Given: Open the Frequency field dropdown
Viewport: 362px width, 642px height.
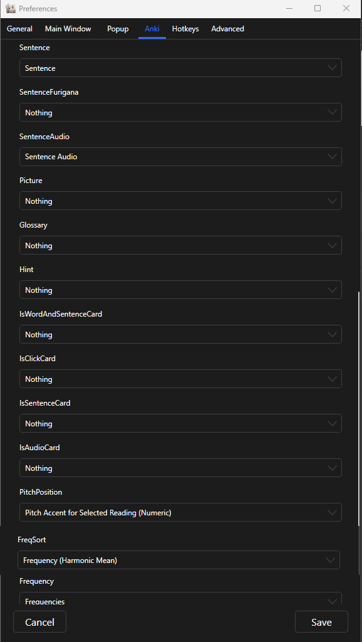Looking at the screenshot, I should (180, 599).
